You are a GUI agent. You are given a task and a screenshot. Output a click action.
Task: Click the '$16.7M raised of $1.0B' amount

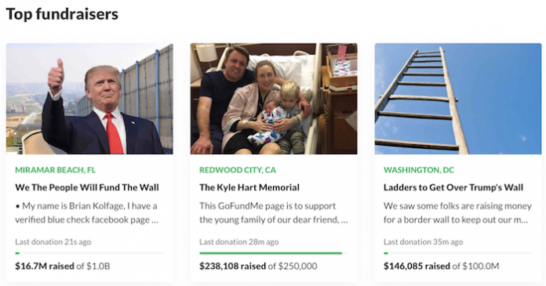point(63,266)
